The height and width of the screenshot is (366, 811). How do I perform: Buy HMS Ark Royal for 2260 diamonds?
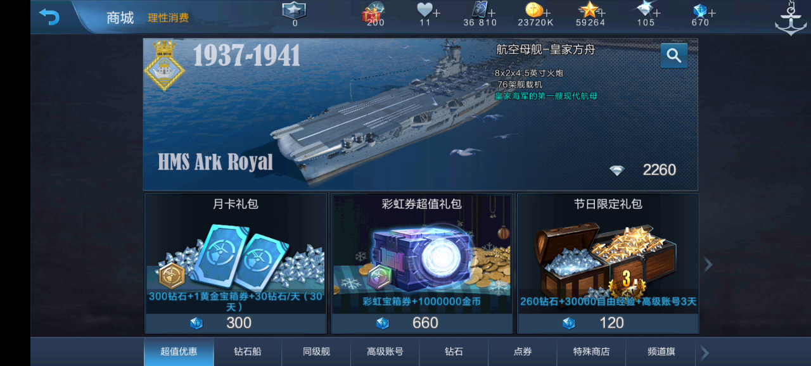pos(642,170)
